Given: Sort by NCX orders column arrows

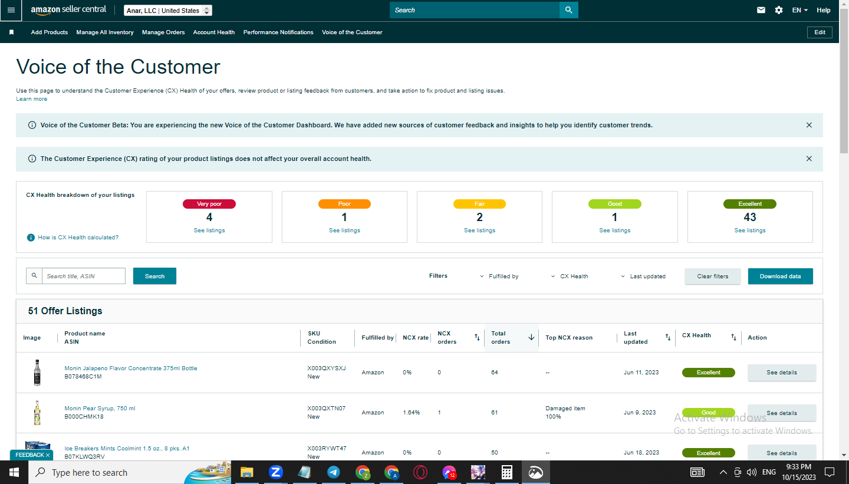Looking at the screenshot, I should point(477,337).
